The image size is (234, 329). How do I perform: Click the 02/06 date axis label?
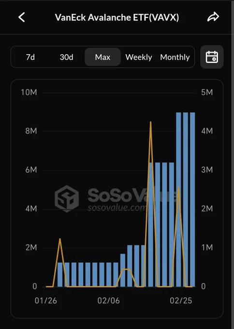tap(108, 300)
